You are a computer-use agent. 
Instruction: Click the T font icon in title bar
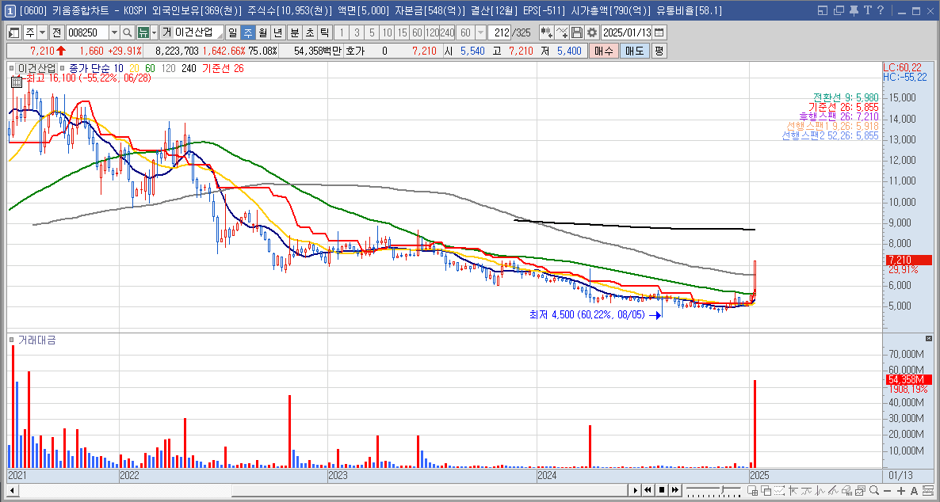click(x=867, y=10)
